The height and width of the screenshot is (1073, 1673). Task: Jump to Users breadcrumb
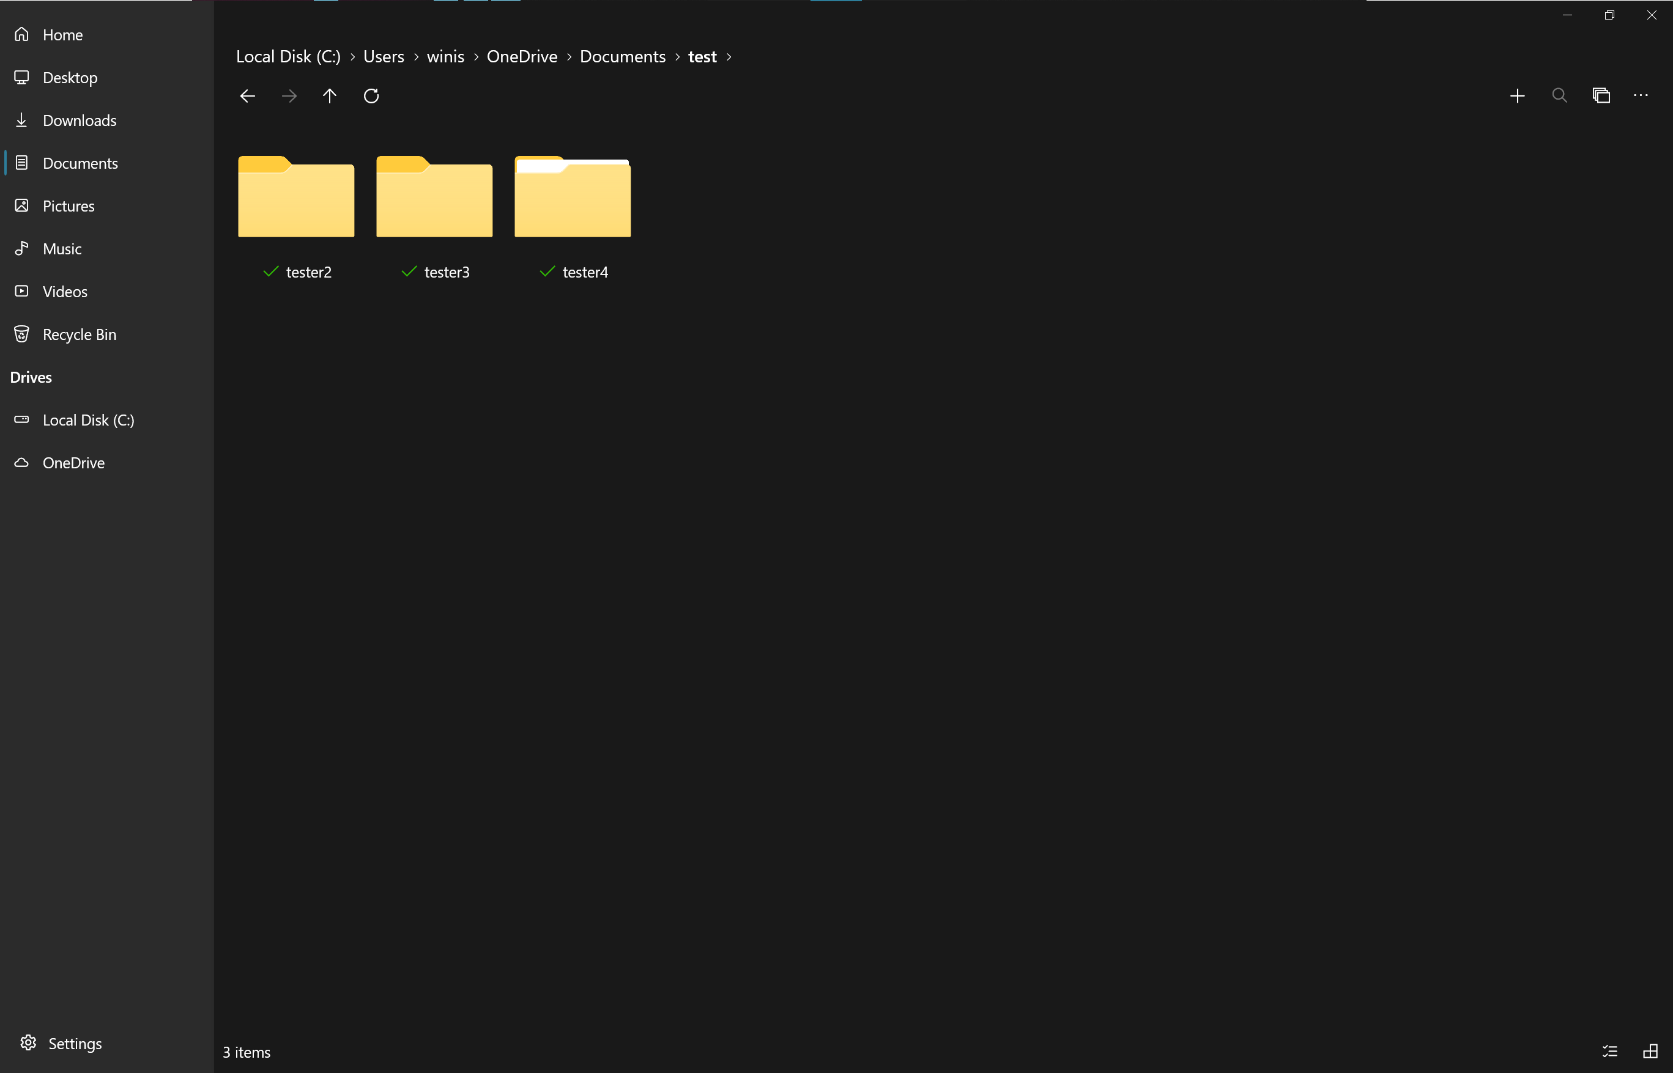tap(384, 57)
